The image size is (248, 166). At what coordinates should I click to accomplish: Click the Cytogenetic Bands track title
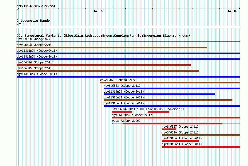point(33,21)
